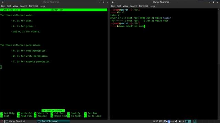Open Search menu in the nano terminal window
This screenshot has height=123, width=220.
23,6
